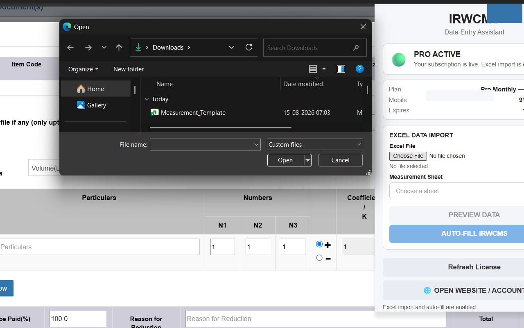Toggle the preview pane

pos(341,69)
